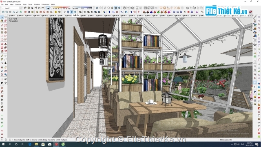Activate the Eraser tool

[x=5, y=21]
